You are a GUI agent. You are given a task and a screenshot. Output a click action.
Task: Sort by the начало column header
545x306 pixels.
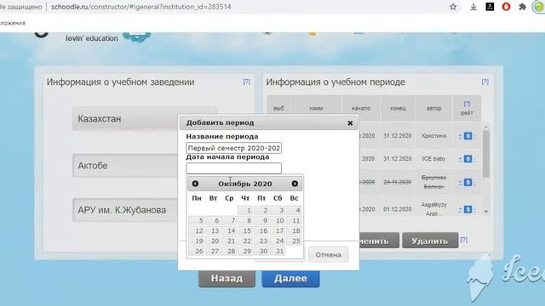361,108
